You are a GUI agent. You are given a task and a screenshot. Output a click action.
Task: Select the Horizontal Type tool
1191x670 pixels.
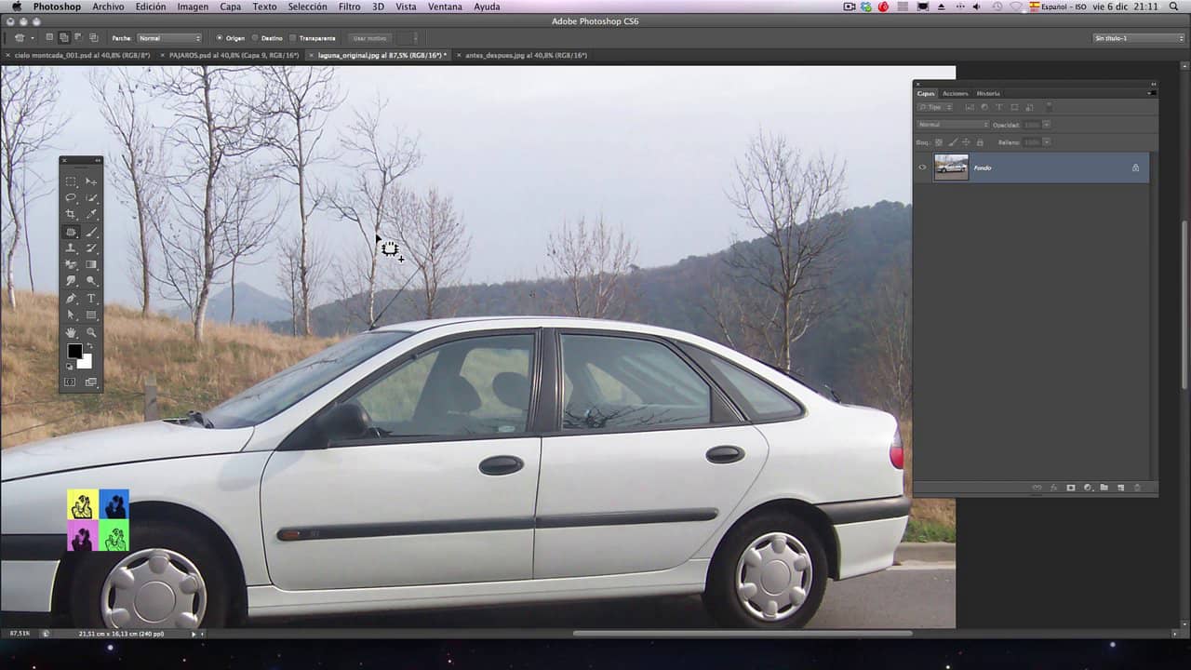click(x=91, y=299)
